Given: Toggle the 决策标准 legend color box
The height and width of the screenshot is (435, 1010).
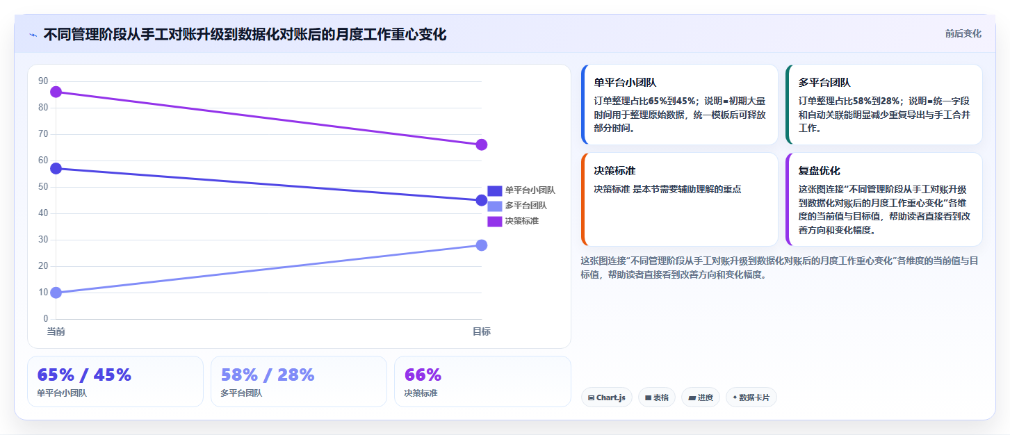Looking at the screenshot, I should click(494, 221).
